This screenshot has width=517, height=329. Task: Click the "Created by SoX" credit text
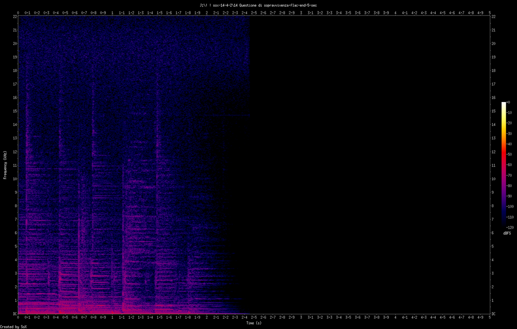click(x=14, y=327)
